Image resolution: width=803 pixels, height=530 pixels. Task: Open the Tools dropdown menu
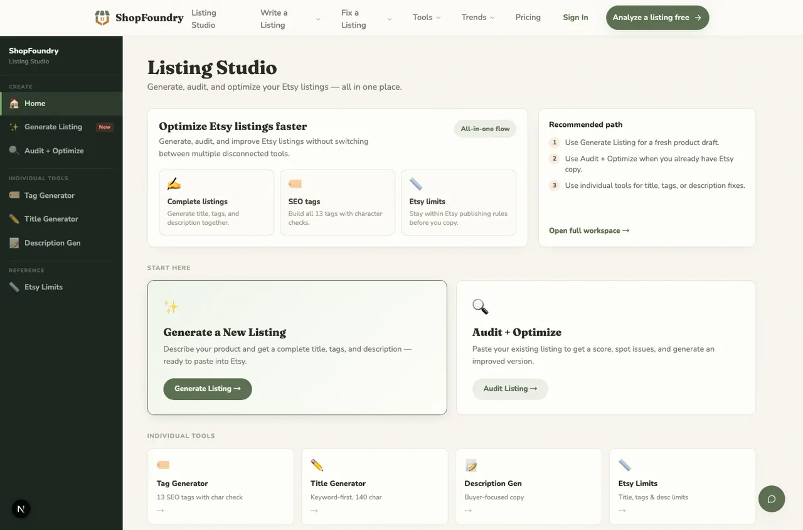coord(427,18)
